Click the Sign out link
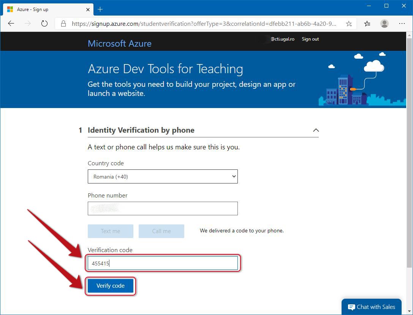This screenshot has height=315, width=413. point(310,39)
